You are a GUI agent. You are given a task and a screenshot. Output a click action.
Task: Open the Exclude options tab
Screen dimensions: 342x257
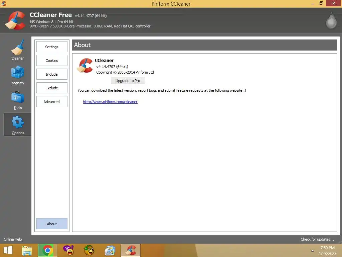[52, 88]
